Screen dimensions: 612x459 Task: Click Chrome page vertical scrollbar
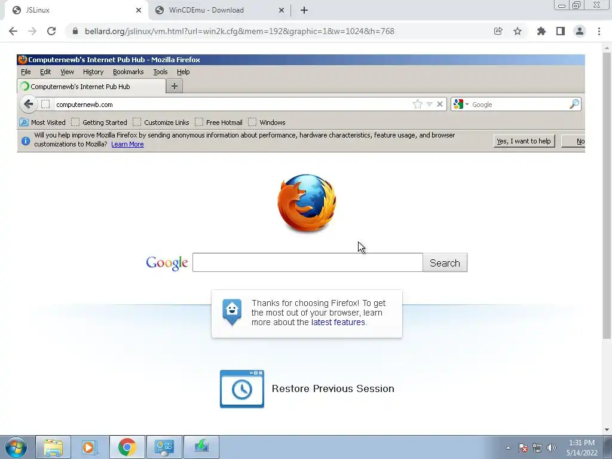pyautogui.click(x=607, y=195)
